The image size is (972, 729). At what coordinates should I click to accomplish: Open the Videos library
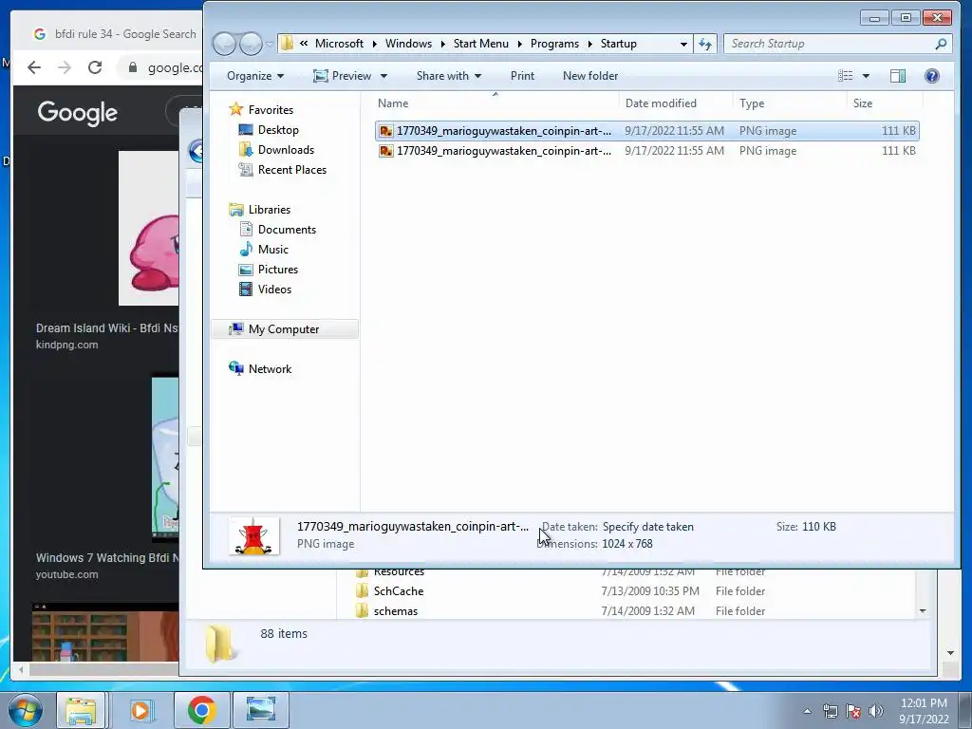tap(274, 289)
